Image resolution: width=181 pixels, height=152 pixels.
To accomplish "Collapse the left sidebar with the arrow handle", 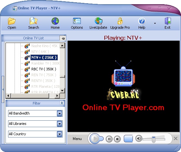I will point(3,89).
